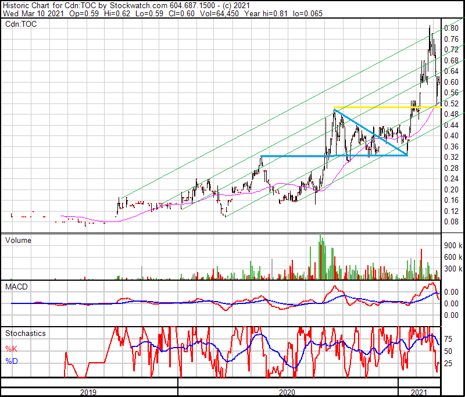
Task: Click the 900 k volume axis label
Action: point(453,245)
